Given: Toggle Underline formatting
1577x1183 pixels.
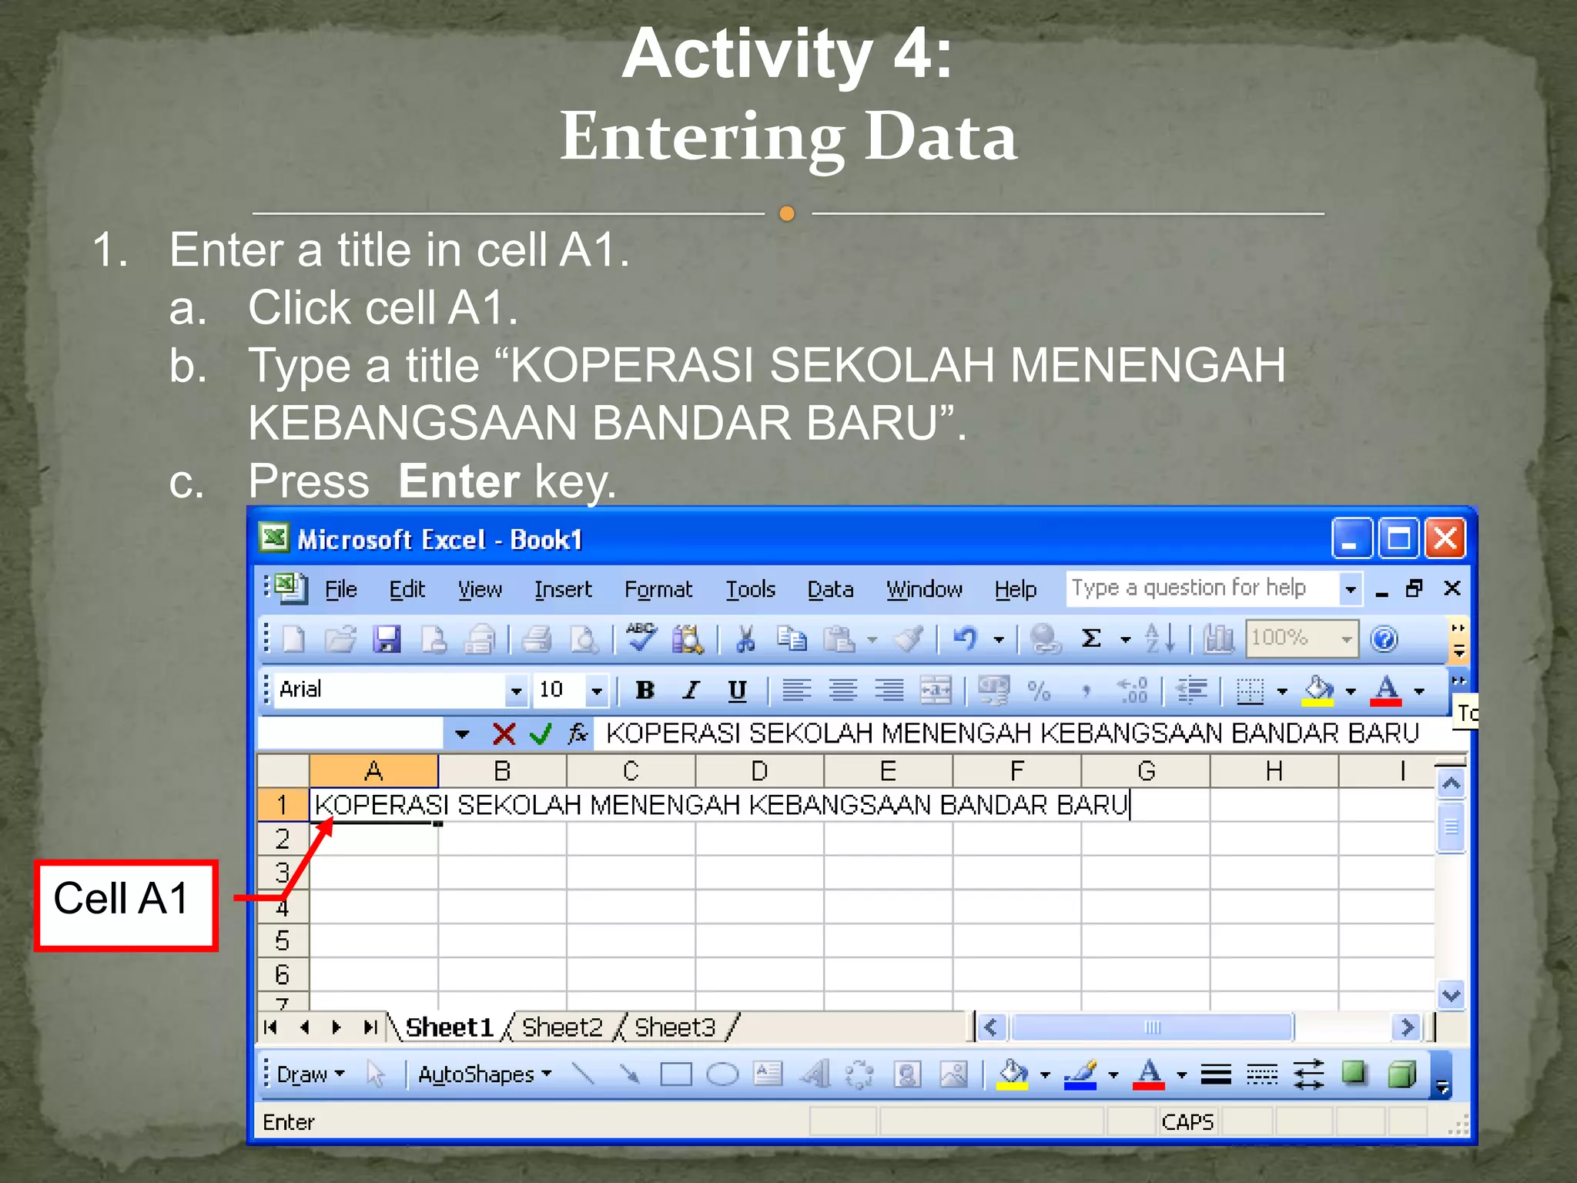Looking at the screenshot, I should [x=737, y=691].
